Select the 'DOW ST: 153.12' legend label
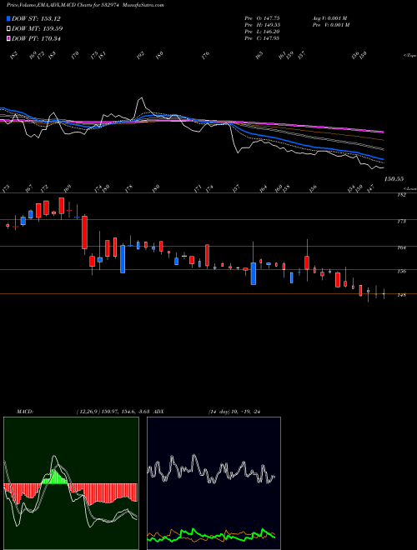Screen dimensions: 417x550 tap(36, 19)
